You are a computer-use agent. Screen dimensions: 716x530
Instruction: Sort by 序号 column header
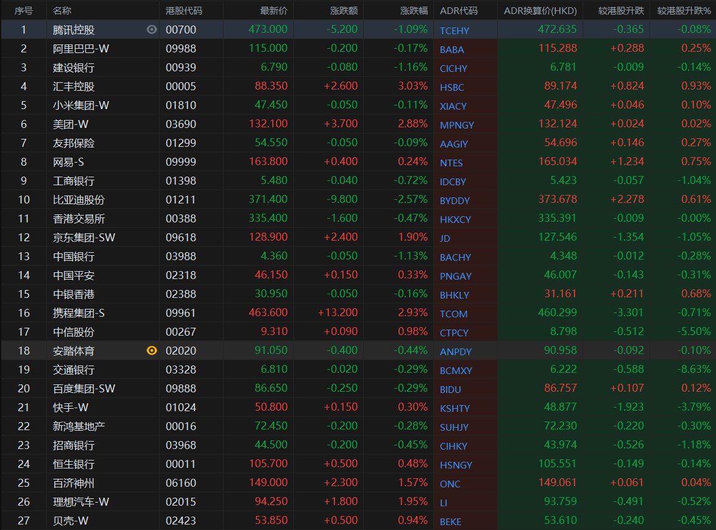[23, 10]
